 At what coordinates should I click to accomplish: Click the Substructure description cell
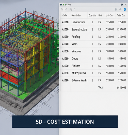click(78, 22)
